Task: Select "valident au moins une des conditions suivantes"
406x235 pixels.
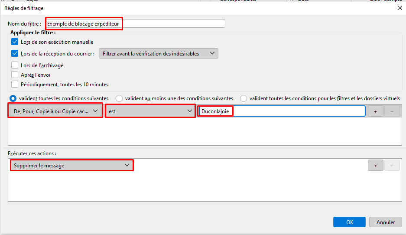Action: (x=119, y=98)
